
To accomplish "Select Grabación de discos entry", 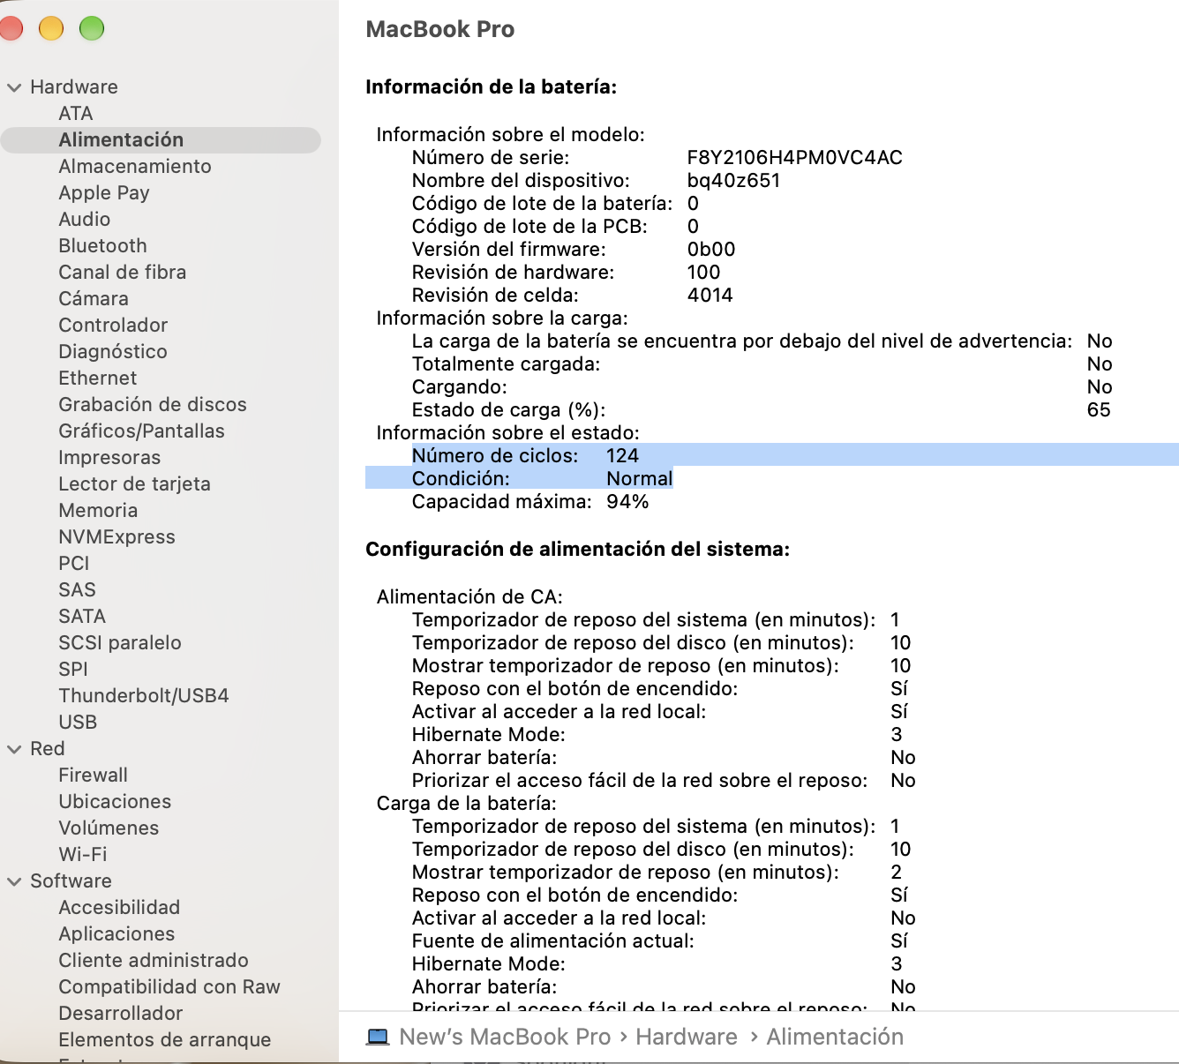I will coord(153,404).
